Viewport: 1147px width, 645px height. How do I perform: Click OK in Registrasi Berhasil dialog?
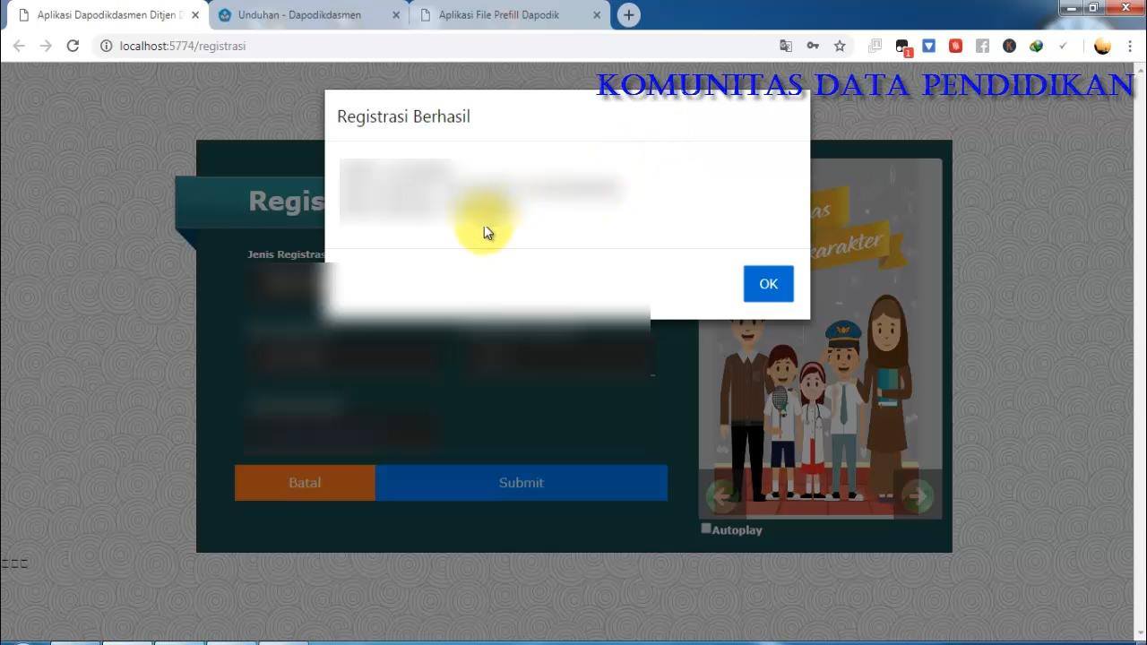click(x=768, y=284)
